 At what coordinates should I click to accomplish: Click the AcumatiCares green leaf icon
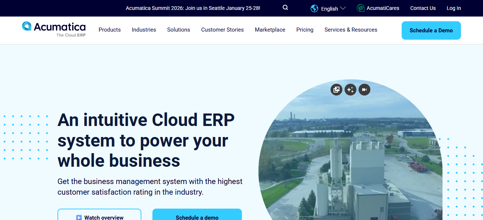(x=361, y=8)
